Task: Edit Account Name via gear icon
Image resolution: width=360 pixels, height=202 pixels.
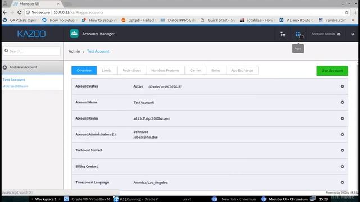Action: coord(342,102)
